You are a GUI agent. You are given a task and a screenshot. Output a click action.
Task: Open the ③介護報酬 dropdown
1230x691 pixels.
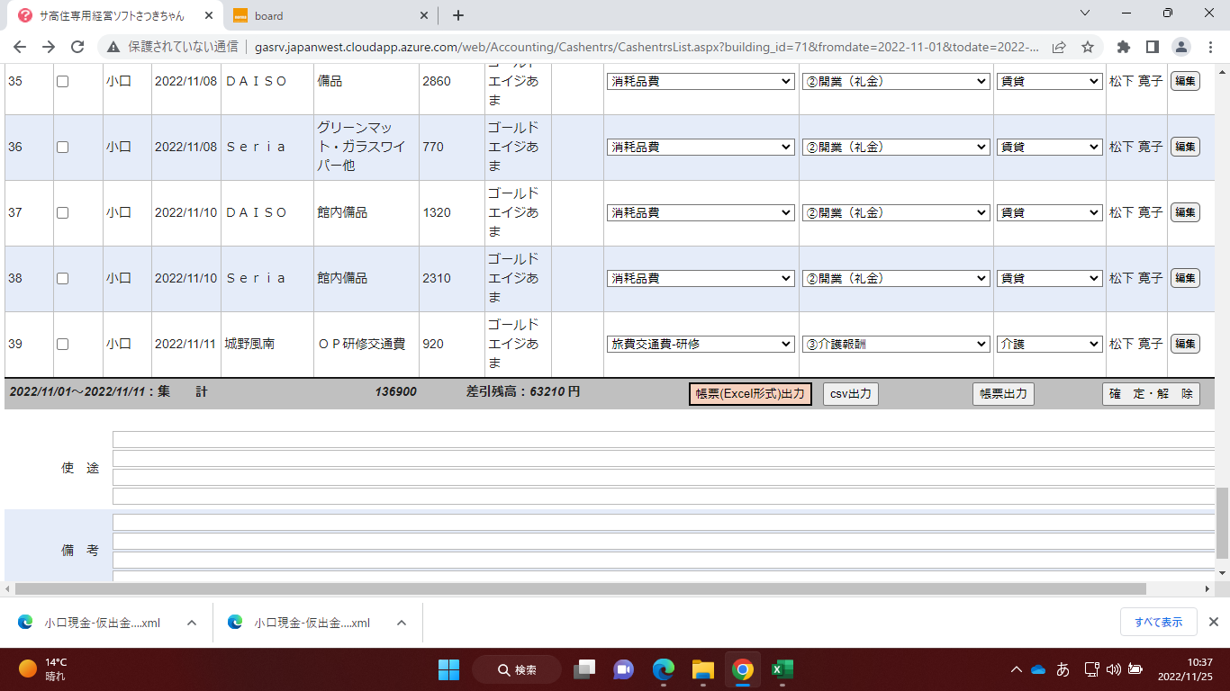click(x=896, y=344)
